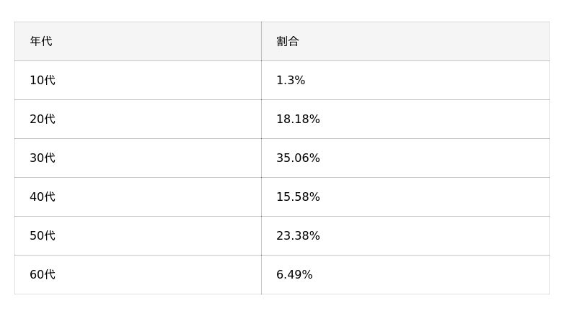Screen dimensions: 577x316
Task: Click the 20代 age group cell
Action: pos(43,119)
